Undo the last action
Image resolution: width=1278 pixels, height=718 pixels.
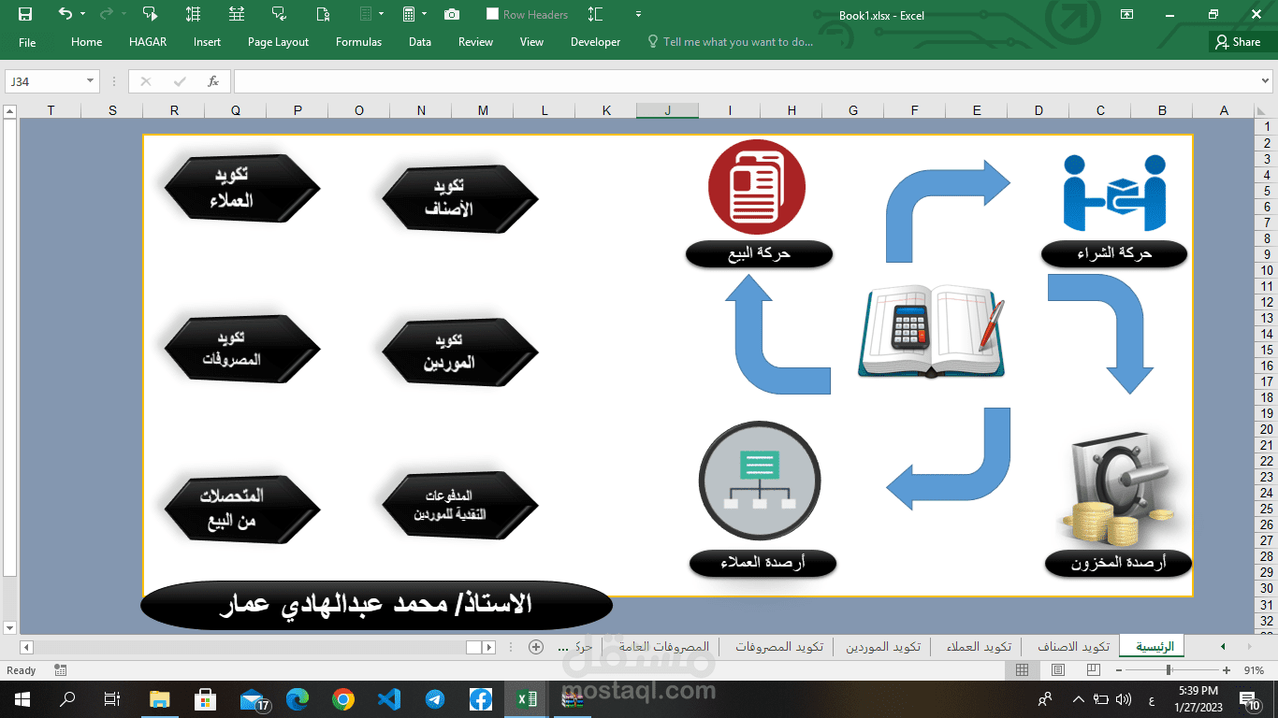(65, 14)
